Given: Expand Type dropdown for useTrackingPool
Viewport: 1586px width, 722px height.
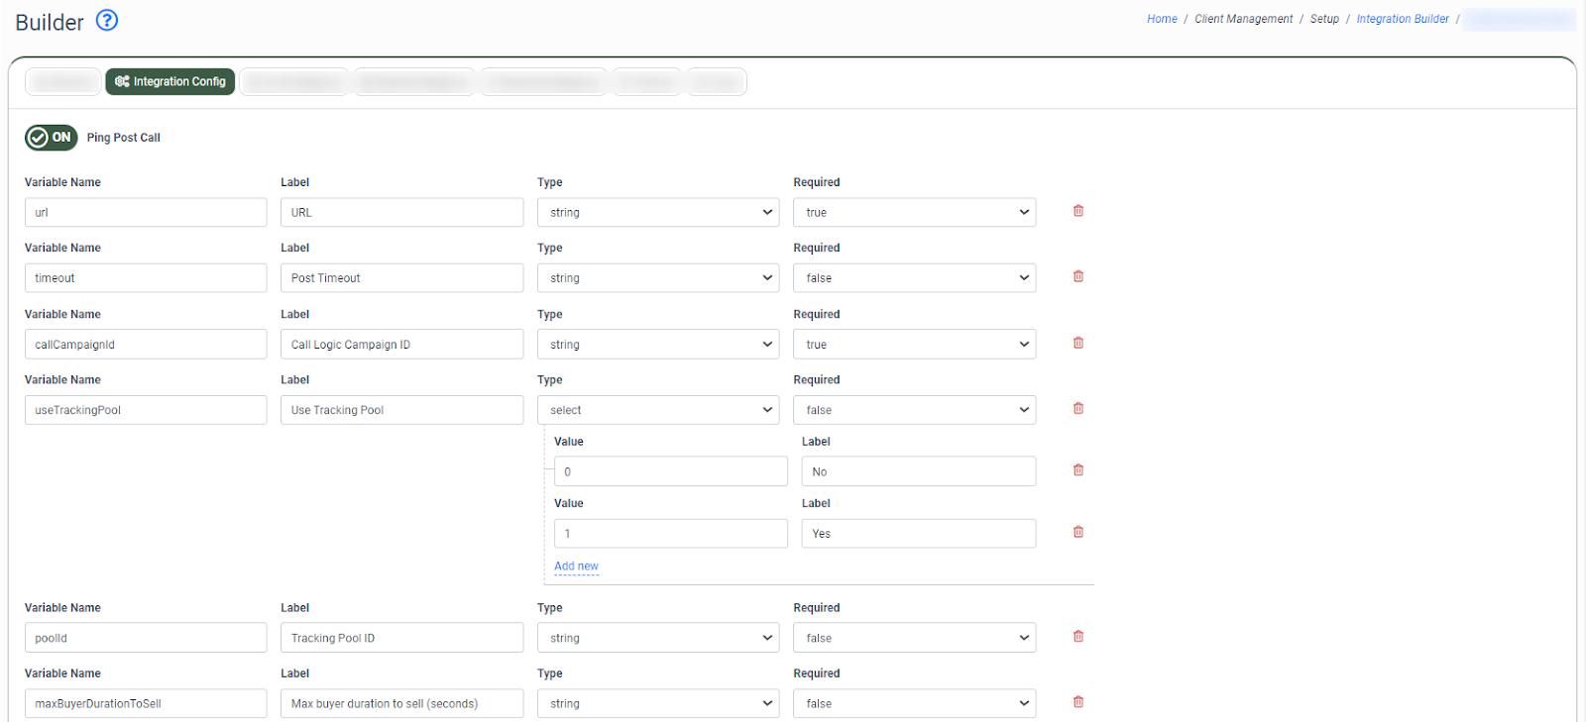Looking at the screenshot, I should [657, 410].
